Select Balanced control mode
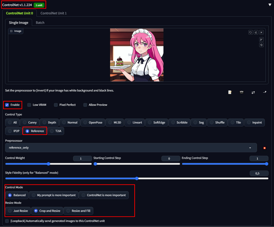This screenshot has width=274, height=227. point(17,195)
